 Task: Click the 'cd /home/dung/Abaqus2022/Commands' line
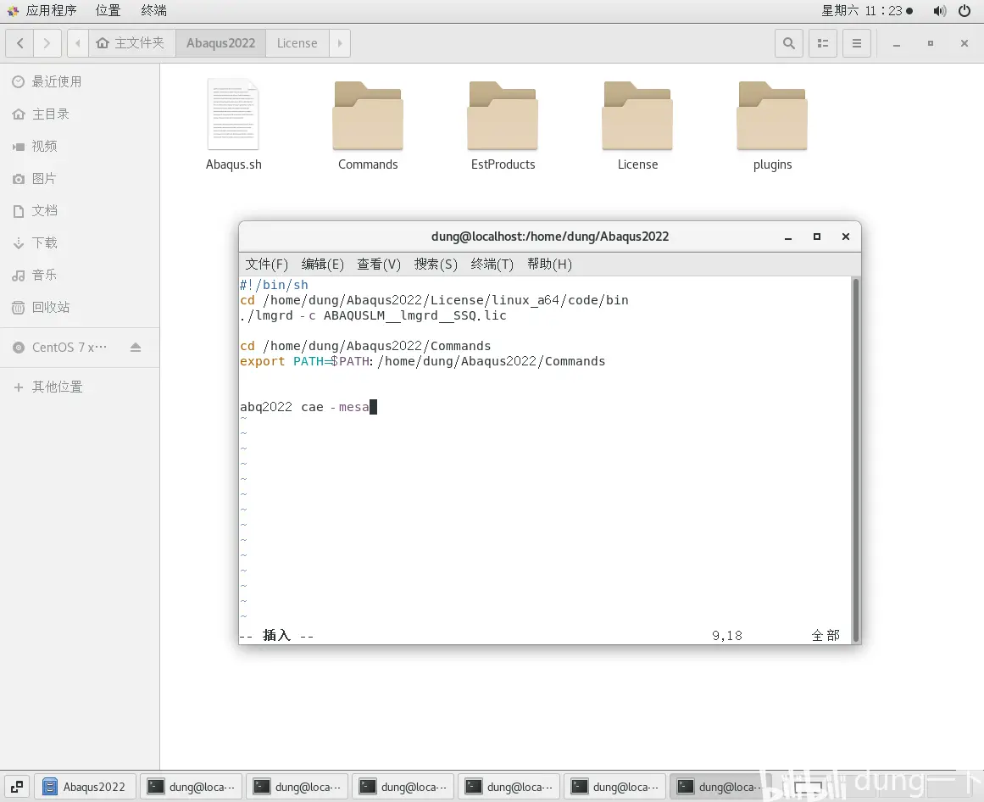365,346
